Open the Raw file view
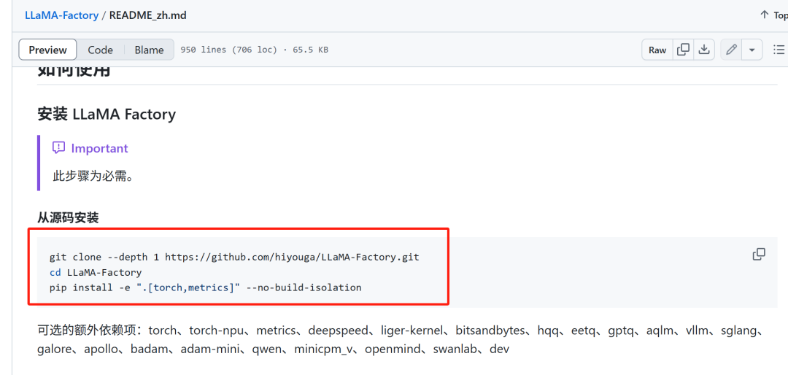 (657, 50)
